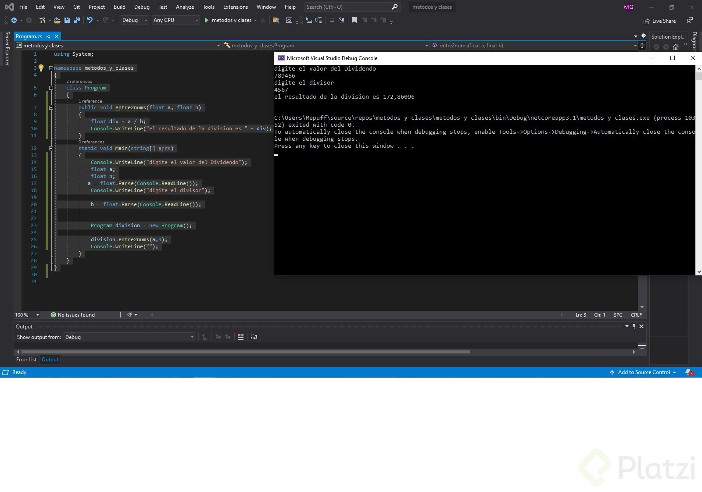Click the SPC indentation indicator

coord(618,315)
